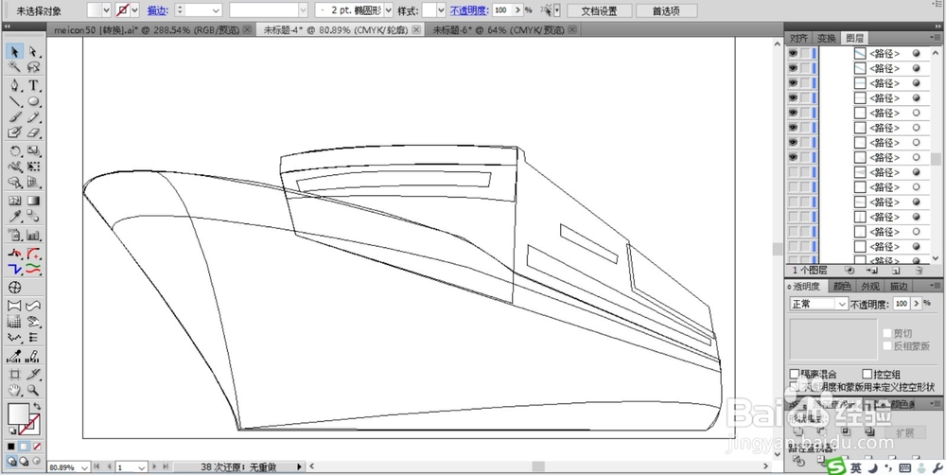Open the 变换 panel tab

[x=826, y=39]
